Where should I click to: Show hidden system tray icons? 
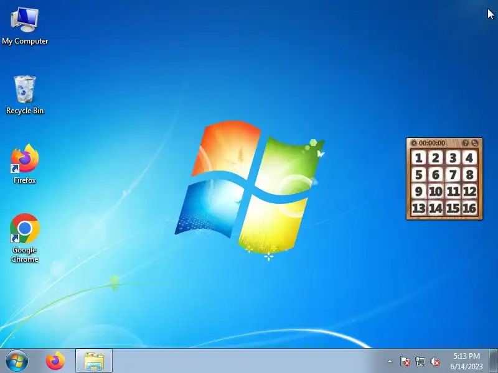point(390,361)
